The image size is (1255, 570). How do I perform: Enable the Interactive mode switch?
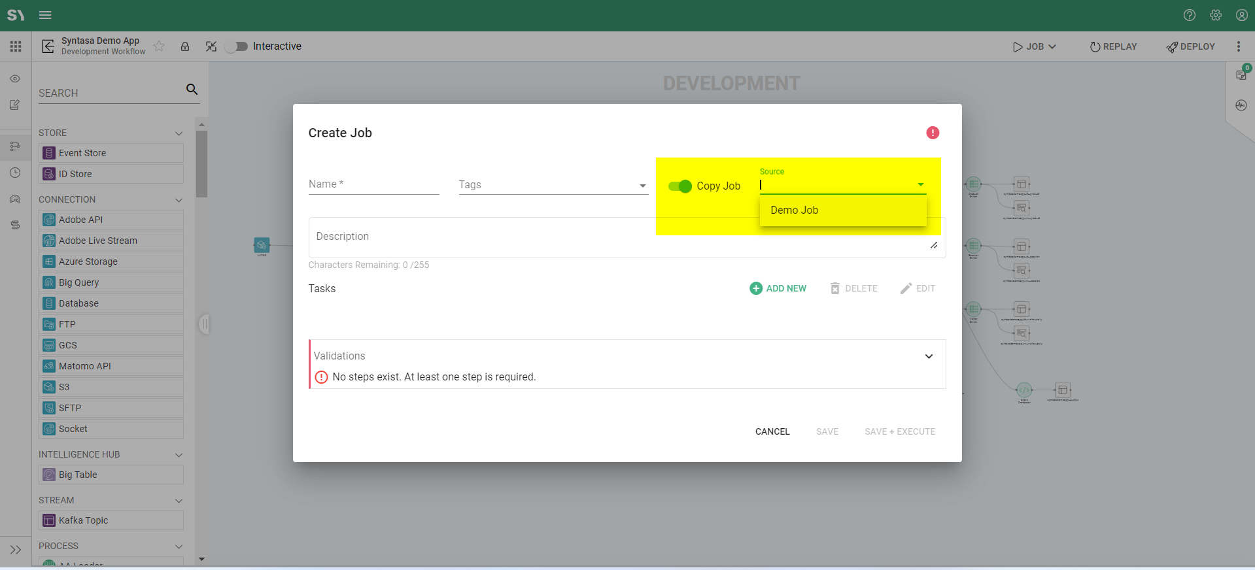point(237,46)
